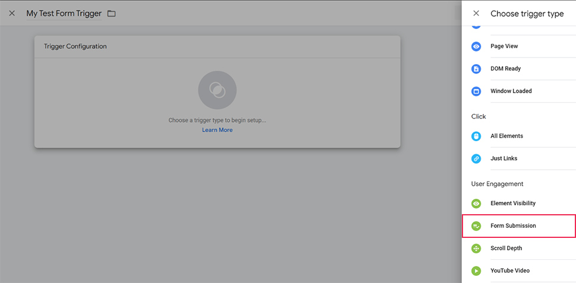
Task: Select the Page View trigger type
Action: [519, 46]
